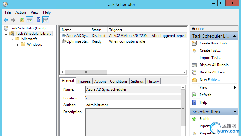
Task: Click the Name field Azure AD Sync Scheduler
Action: [133, 89]
